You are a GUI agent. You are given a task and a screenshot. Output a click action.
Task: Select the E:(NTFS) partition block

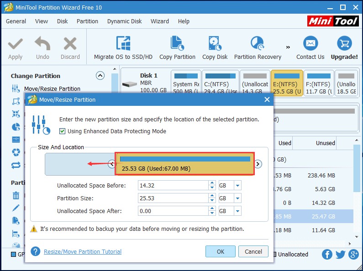click(x=287, y=82)
